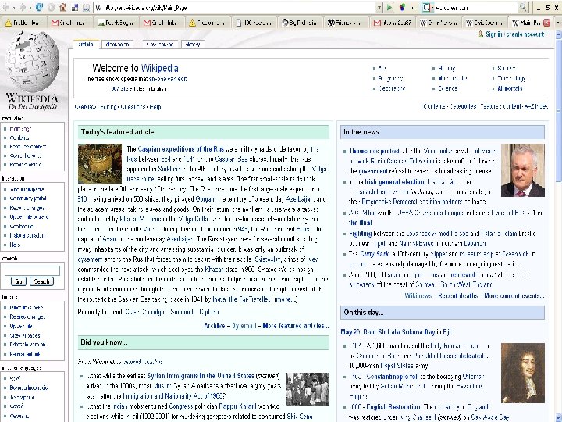Click the Did you know group photograph
The height and width of the screenshot is (422, 562).
tap(308, 389)
